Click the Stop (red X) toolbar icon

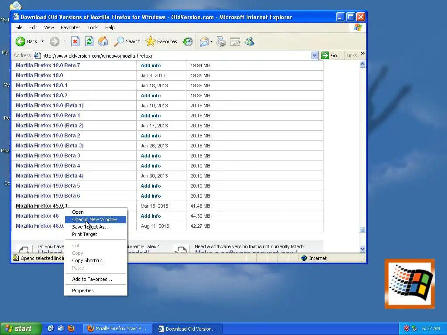point(75,41)
